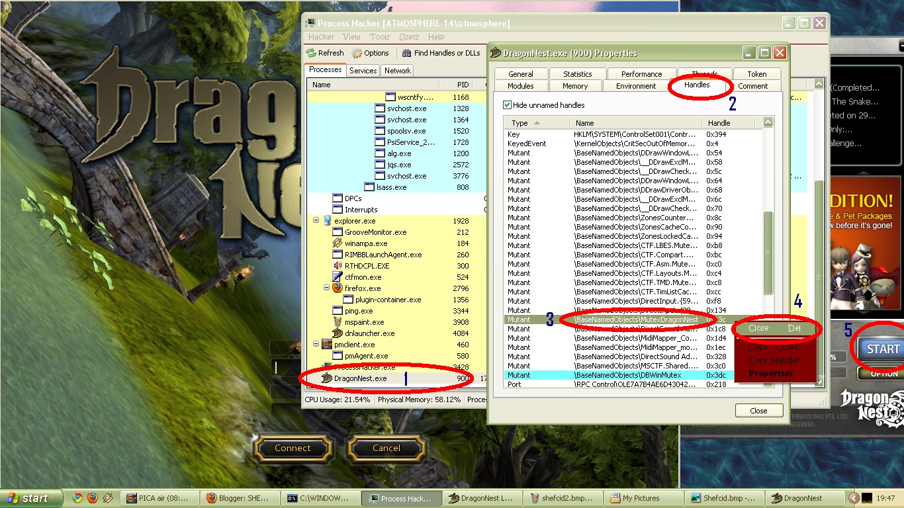Collapse the firefox.exe child processes
The height and width of the screenshot is (508, 904).
pyautogui.click(x=327, y=288)
